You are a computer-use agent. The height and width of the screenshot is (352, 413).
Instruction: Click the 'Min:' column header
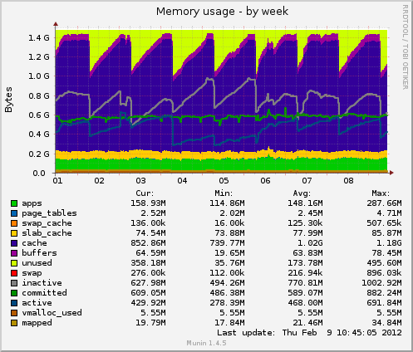click(224, 193)
